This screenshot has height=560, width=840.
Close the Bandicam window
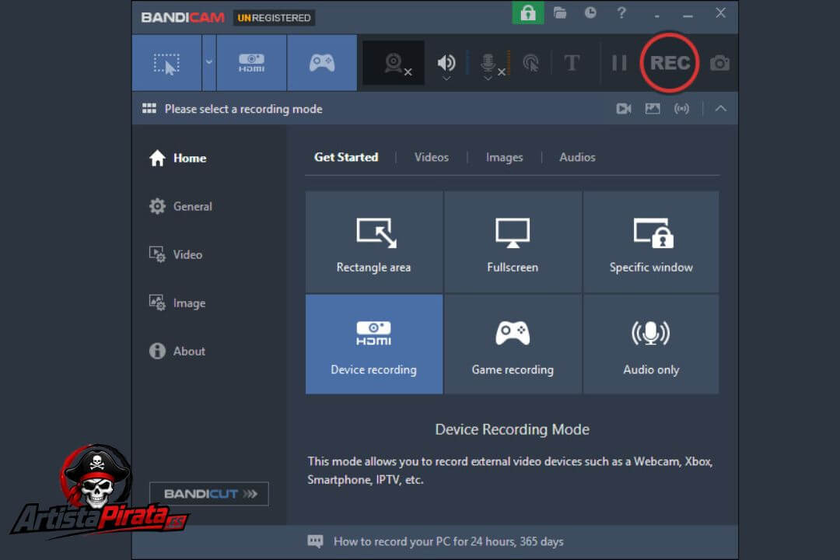click(x=720, y=13)
